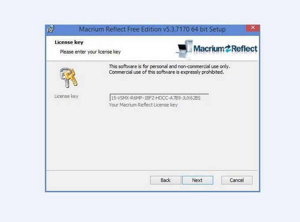
Task: Click the Please enter your license key subtitle
Action: click(x=90, y=52)
